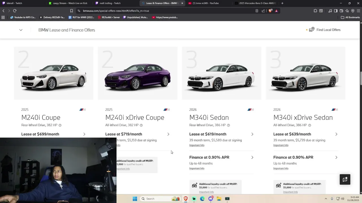Open the Delivery 8023d9 bookmark
362x203 pixels.
(52, 17)
